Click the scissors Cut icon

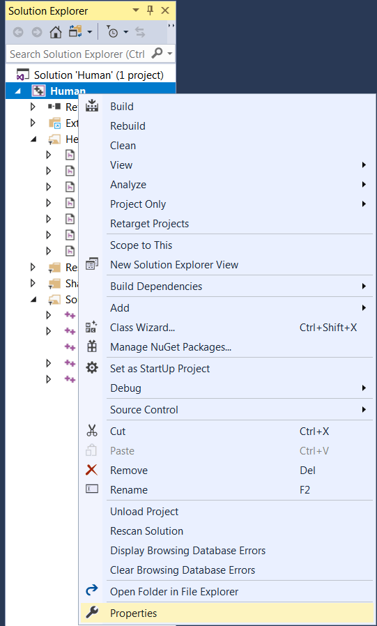click(92, 431)
